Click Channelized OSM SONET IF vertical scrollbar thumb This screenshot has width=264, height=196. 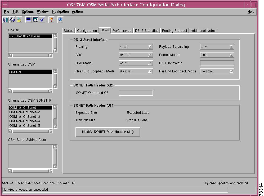coord(55,114)
